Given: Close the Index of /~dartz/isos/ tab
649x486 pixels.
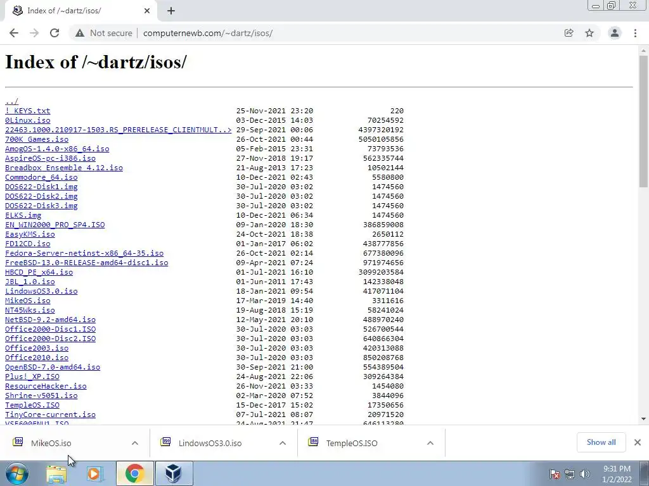Looking at the screenshot, I should click(x=147, y=11).
